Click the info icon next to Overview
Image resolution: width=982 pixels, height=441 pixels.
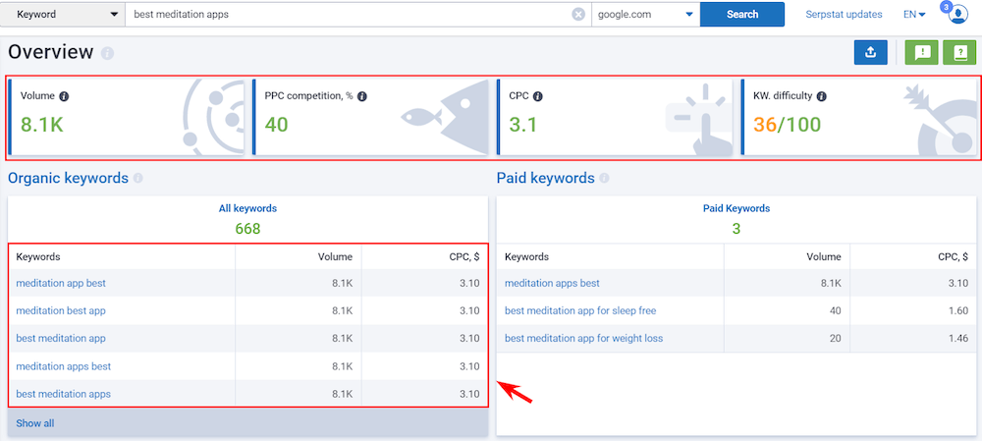(107, 53)
